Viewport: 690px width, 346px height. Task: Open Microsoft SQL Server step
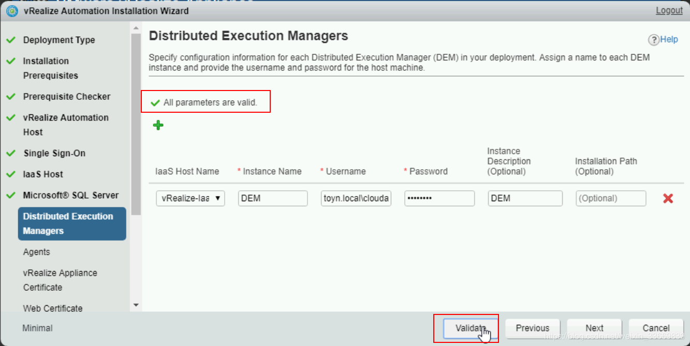tap(71, 195)
